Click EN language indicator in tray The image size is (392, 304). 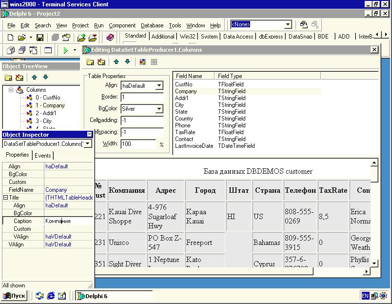pos(365,296)
